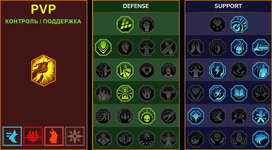Click the raised fist Defense mastery icon
272x150 pixels.
[x=147, y=24]
